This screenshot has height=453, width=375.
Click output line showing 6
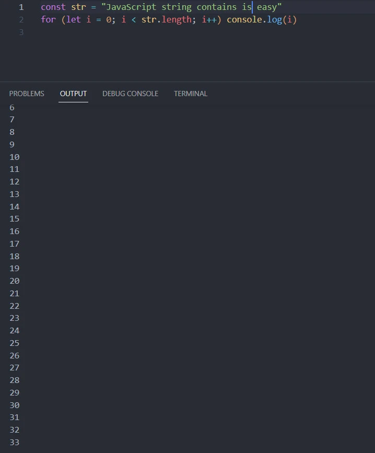point(12,108)
